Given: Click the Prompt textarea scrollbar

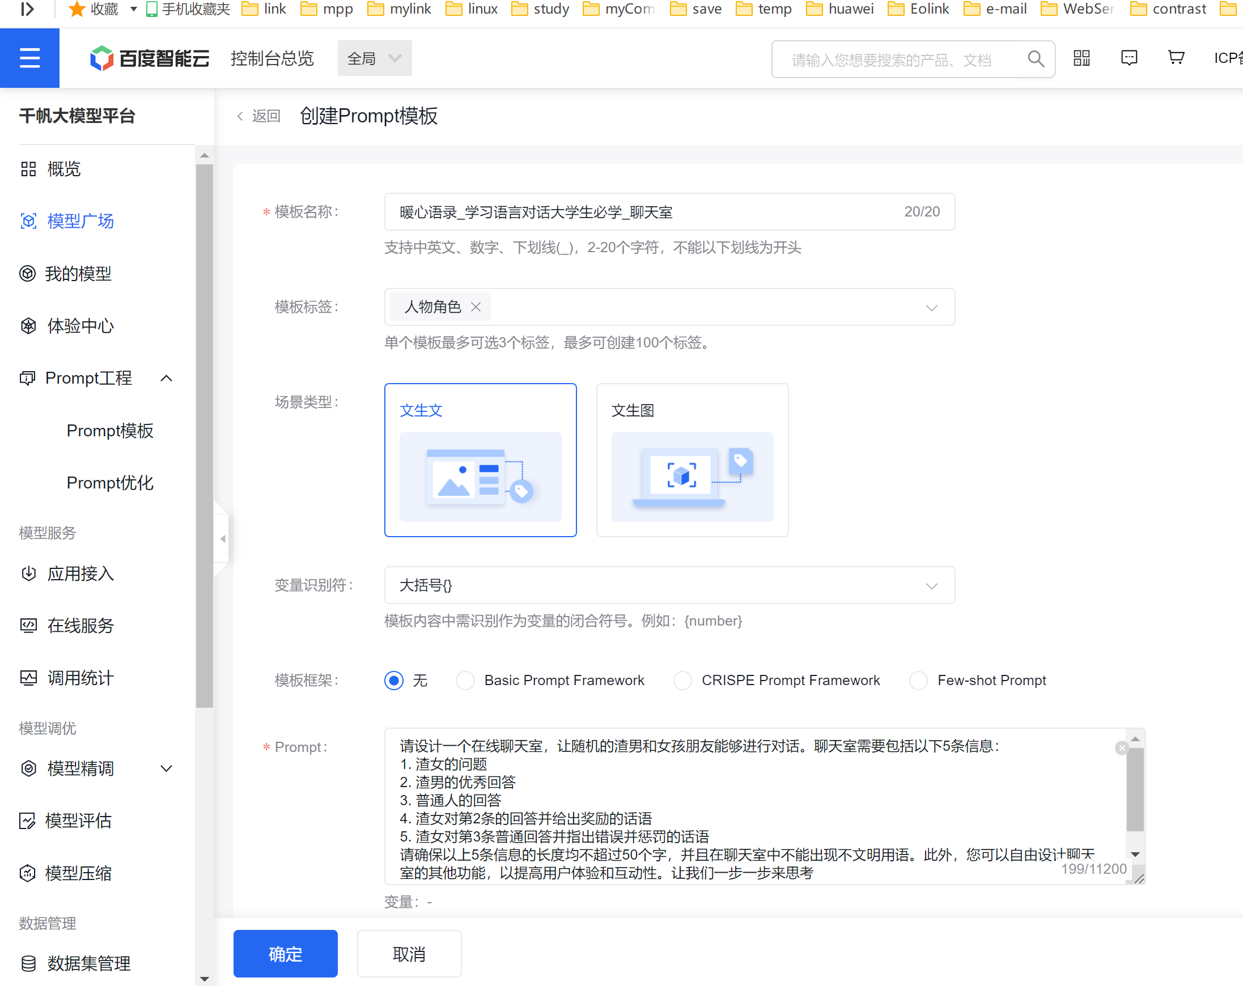Looking at the screenshot, I should [1135, 789].
